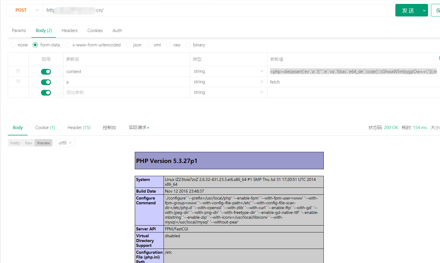Open the type dropdown in 添加参数 row

[229, 92]
